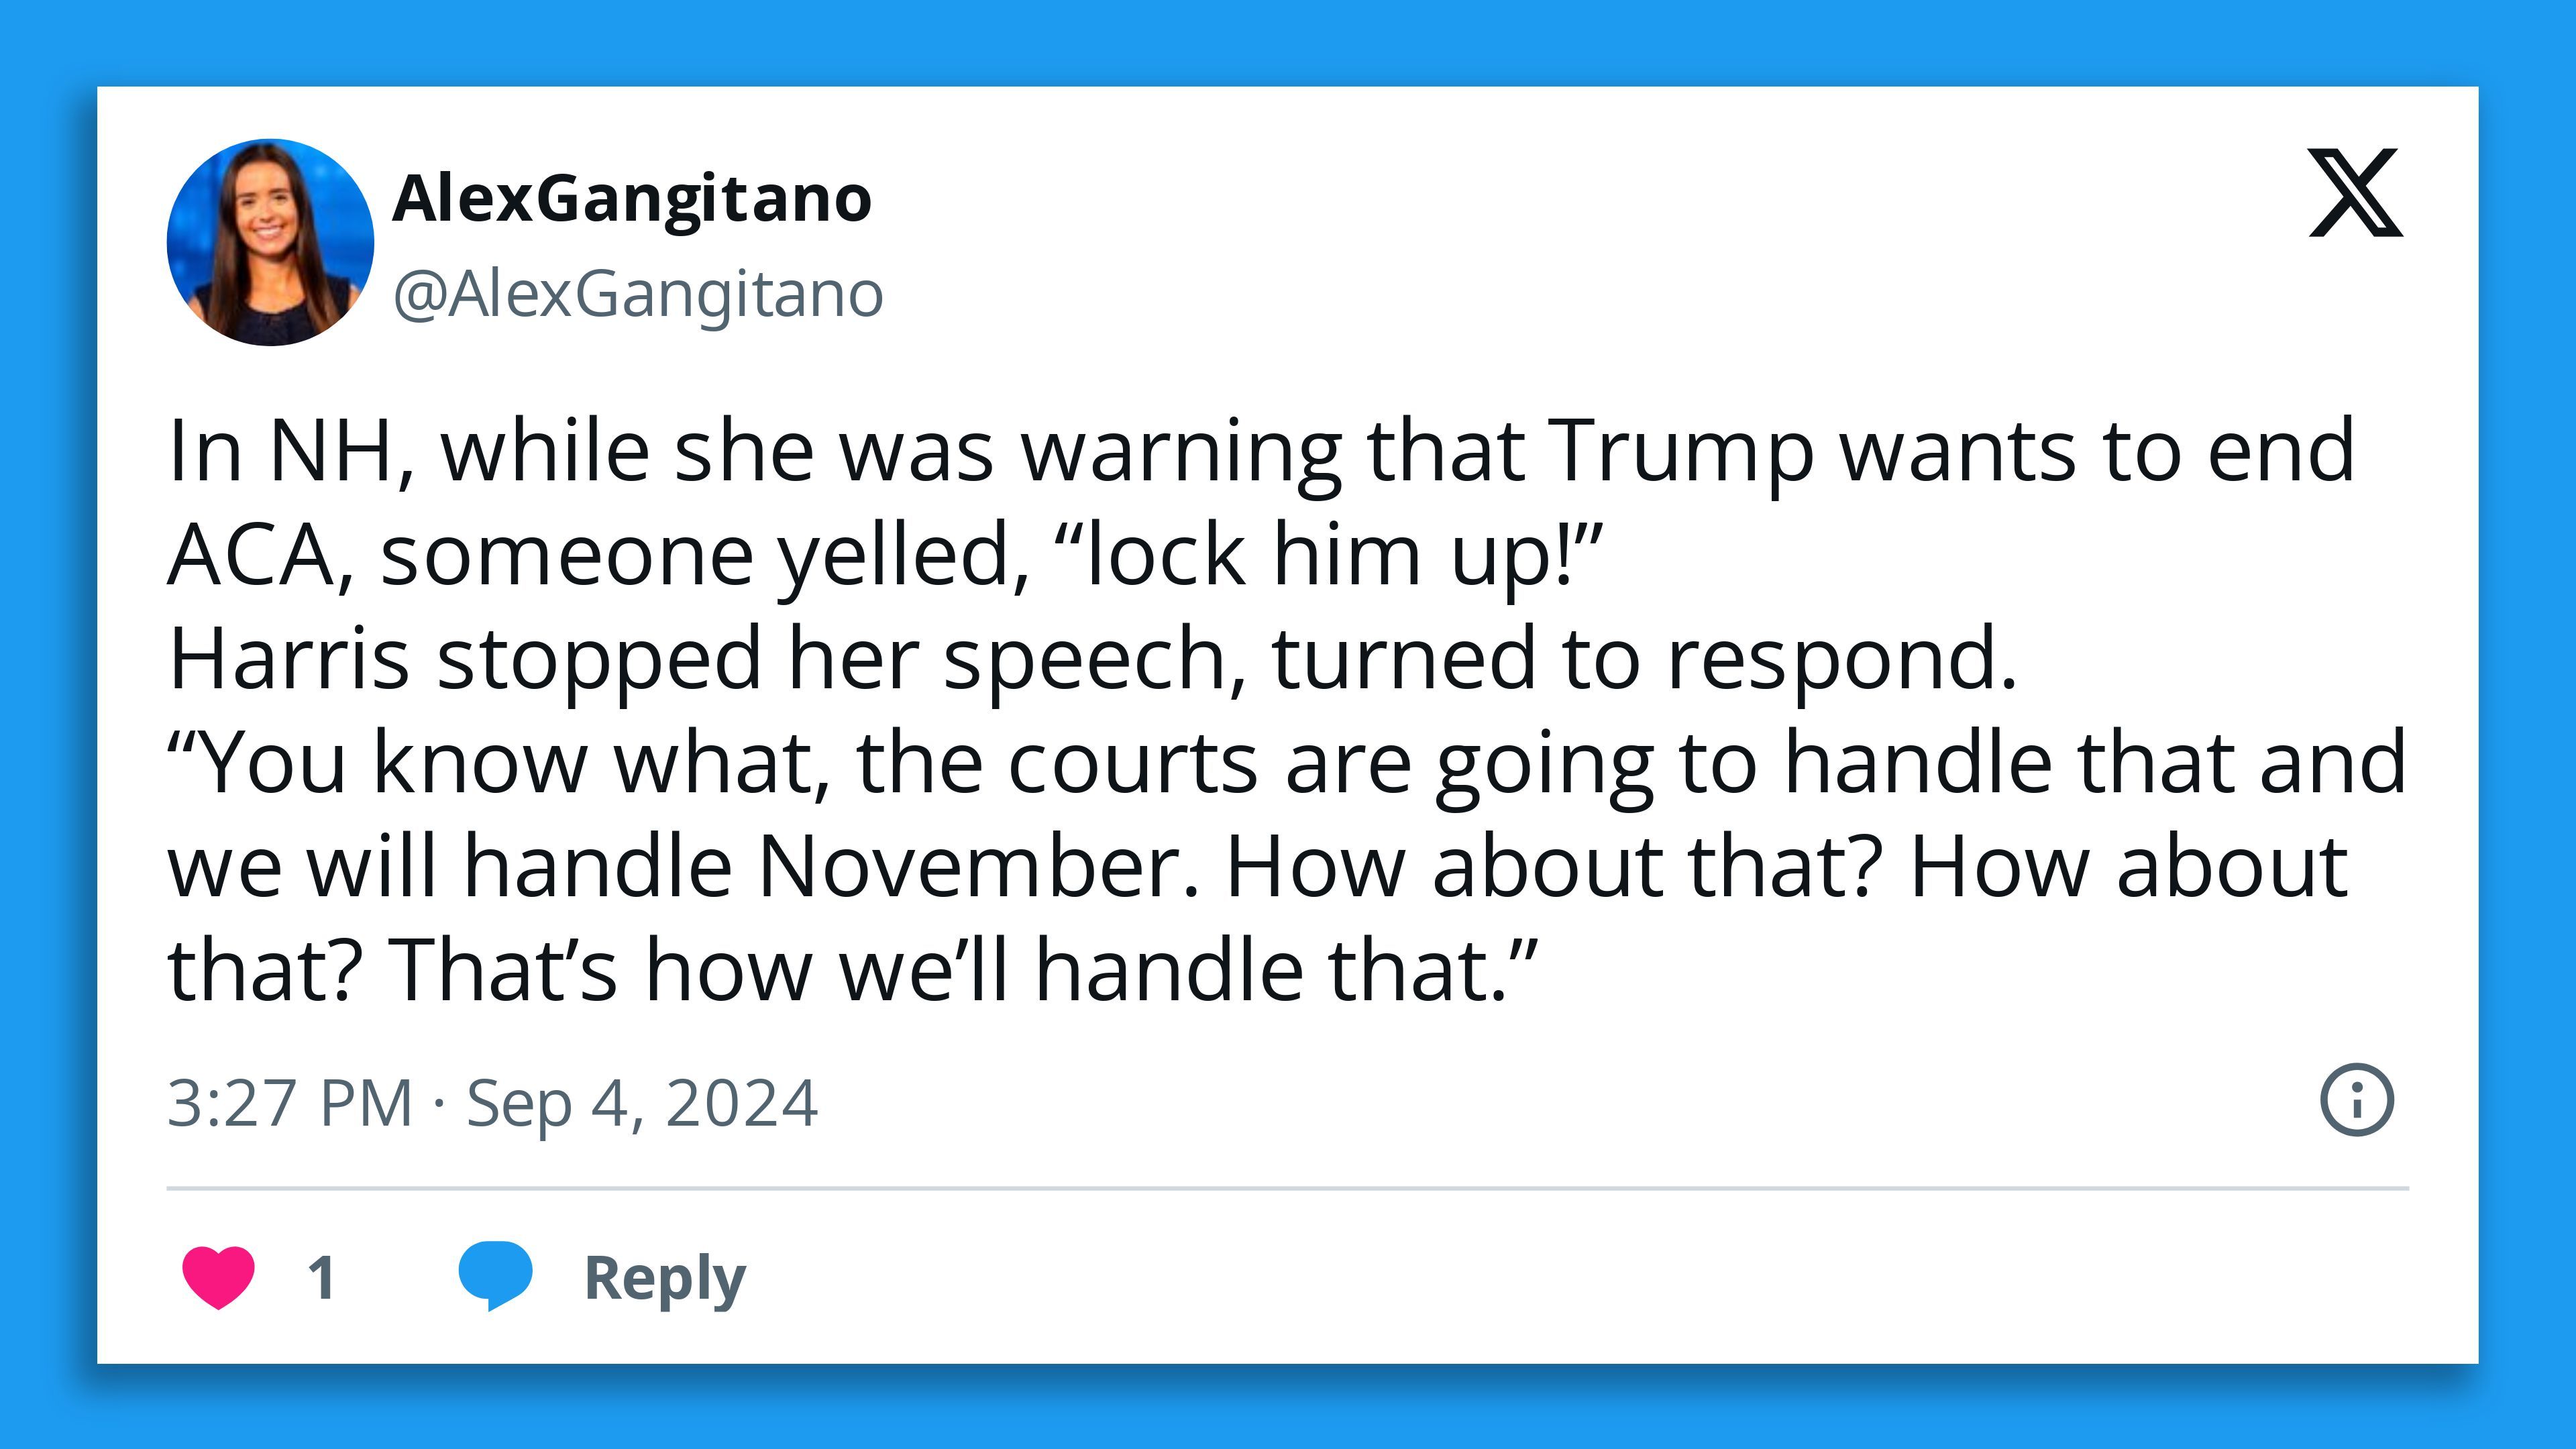Like the tweet with the heart icon
Screen dimensions: 2576x1449
[218, 1276]
